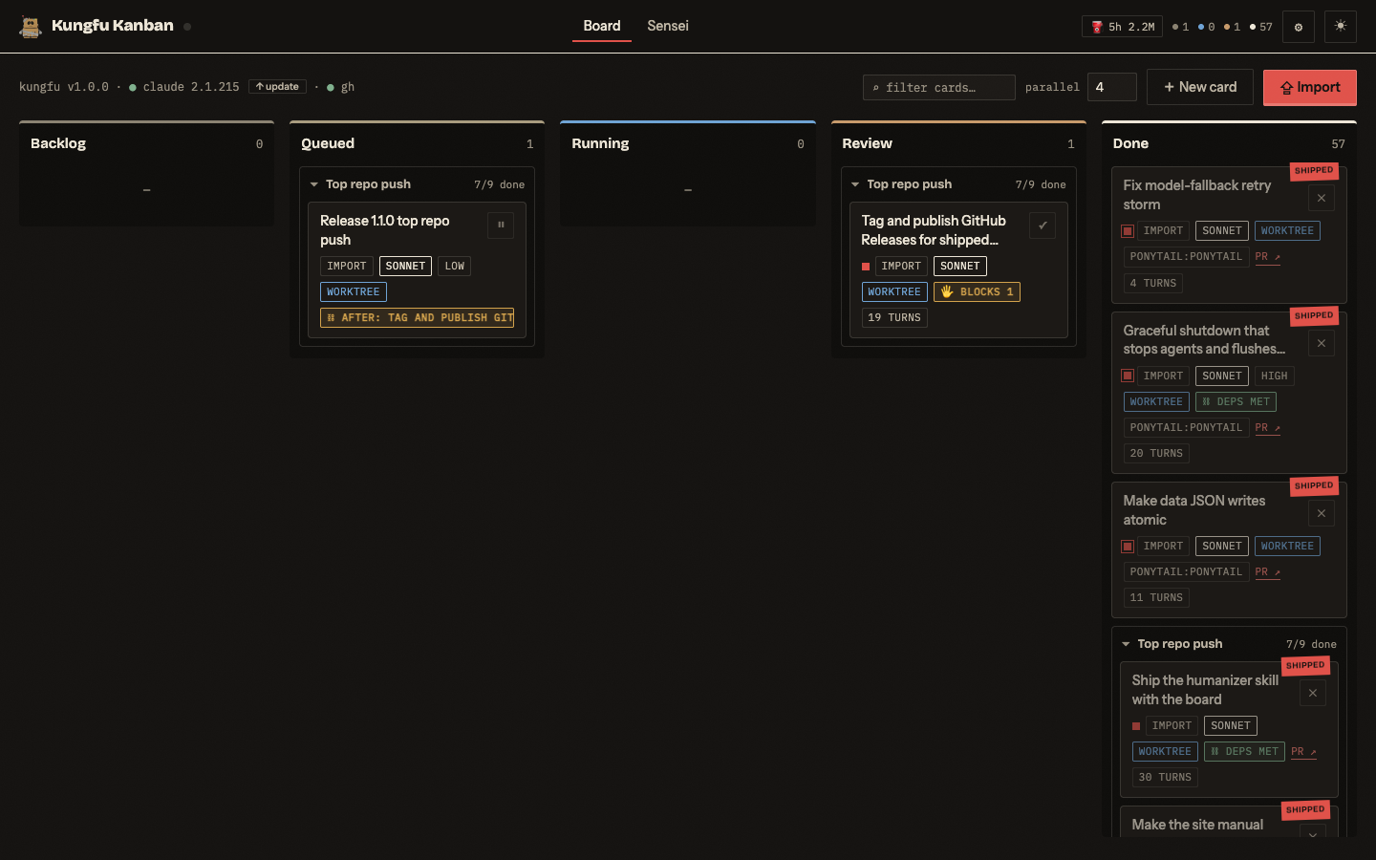This screenshot has height=860, width=1376.
Task: Open settings with the gear icon
Action: click(1299, 27)
